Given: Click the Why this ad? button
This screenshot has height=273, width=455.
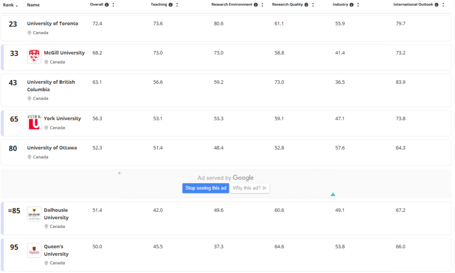Looking at the screenshot, I should coord(250,188).
